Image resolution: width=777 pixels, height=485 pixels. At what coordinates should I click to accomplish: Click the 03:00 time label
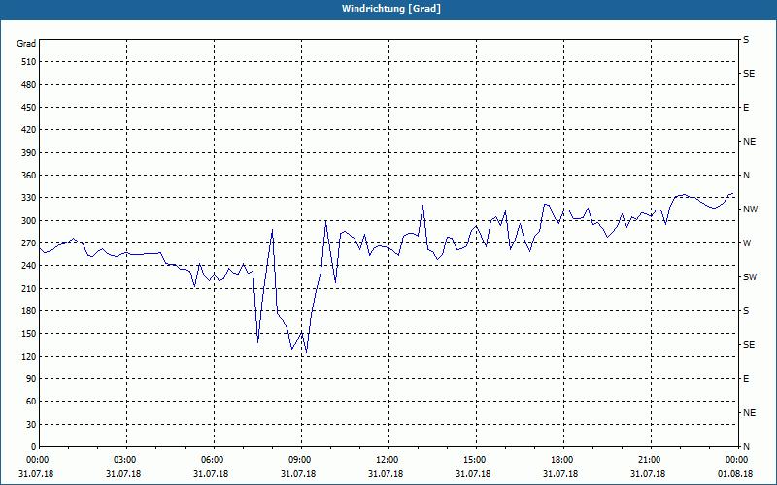coord(125,460)
